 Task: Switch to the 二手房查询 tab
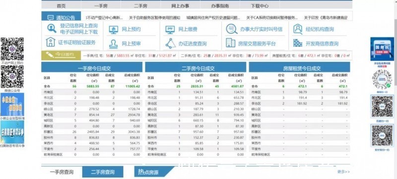click(x=103, y=172)
